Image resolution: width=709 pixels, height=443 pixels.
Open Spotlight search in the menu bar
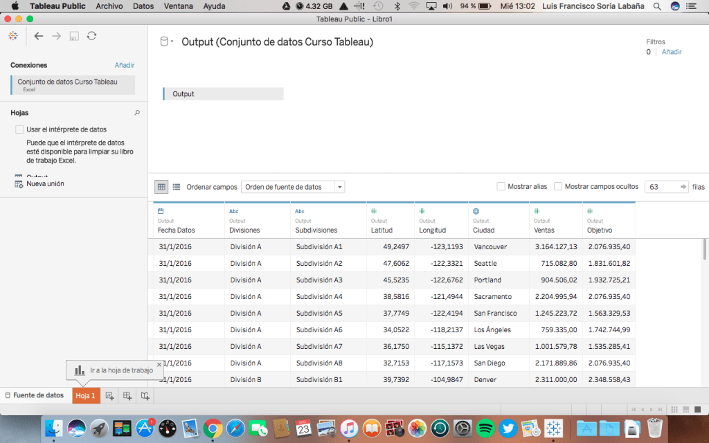tap(658, 6)
